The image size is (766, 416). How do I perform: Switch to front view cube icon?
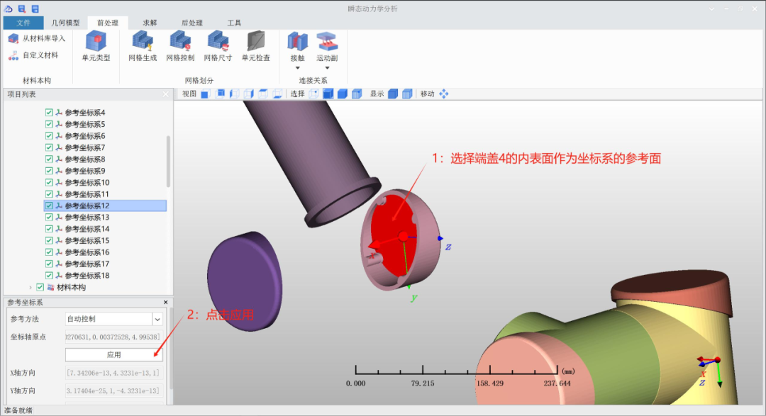(205, 94)
